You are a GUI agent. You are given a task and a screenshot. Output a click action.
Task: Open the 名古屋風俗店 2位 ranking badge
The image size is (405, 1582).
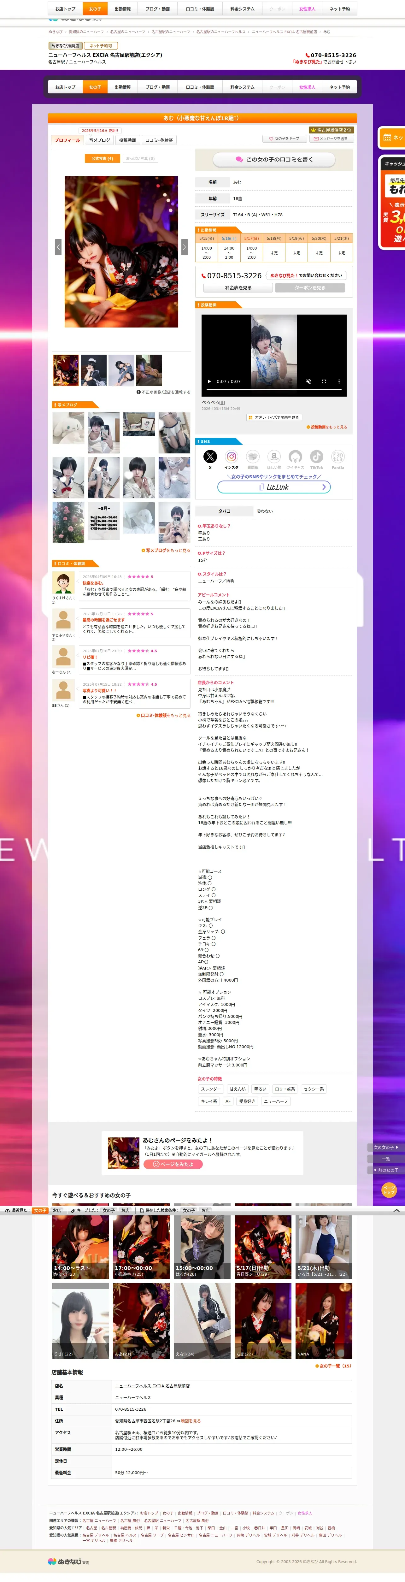tap(331, 130)
